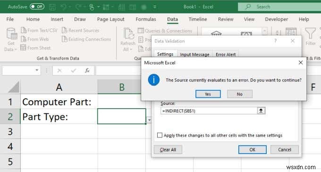The image size is (321, 172).
Task: Open the Error Alert tab
Action: tap(226, 54)
